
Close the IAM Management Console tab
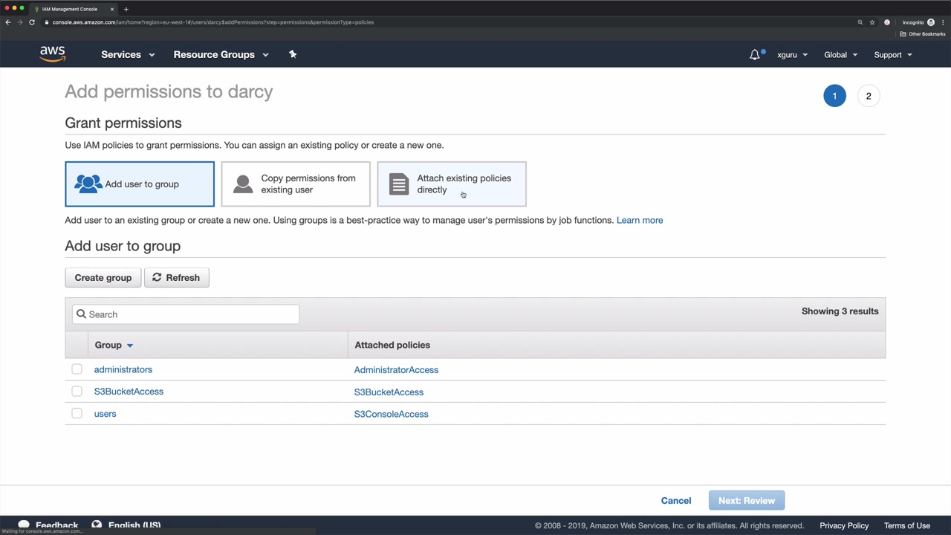[x=112, y=9]
